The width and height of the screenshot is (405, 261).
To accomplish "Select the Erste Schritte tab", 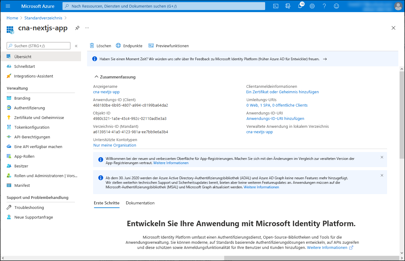I will [x=106, y=203].
